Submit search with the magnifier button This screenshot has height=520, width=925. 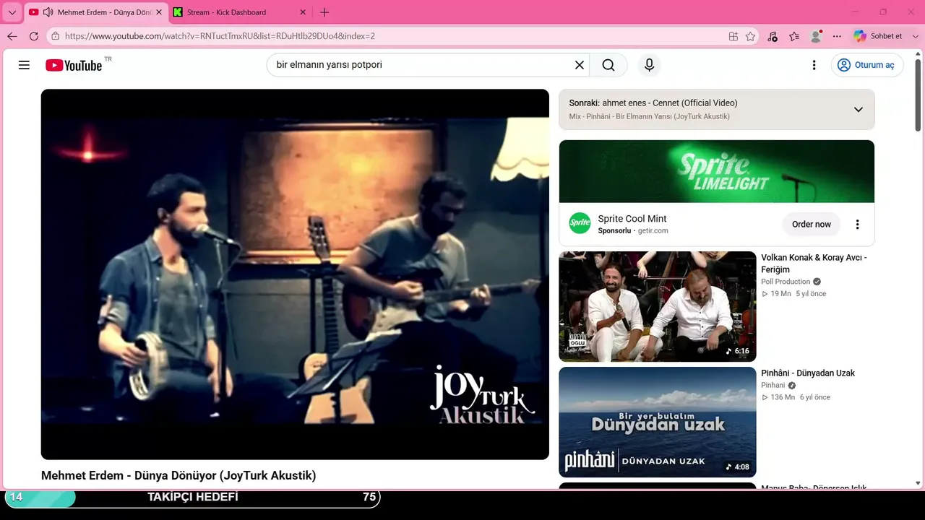pyautogui.click(x=608, y=65)
